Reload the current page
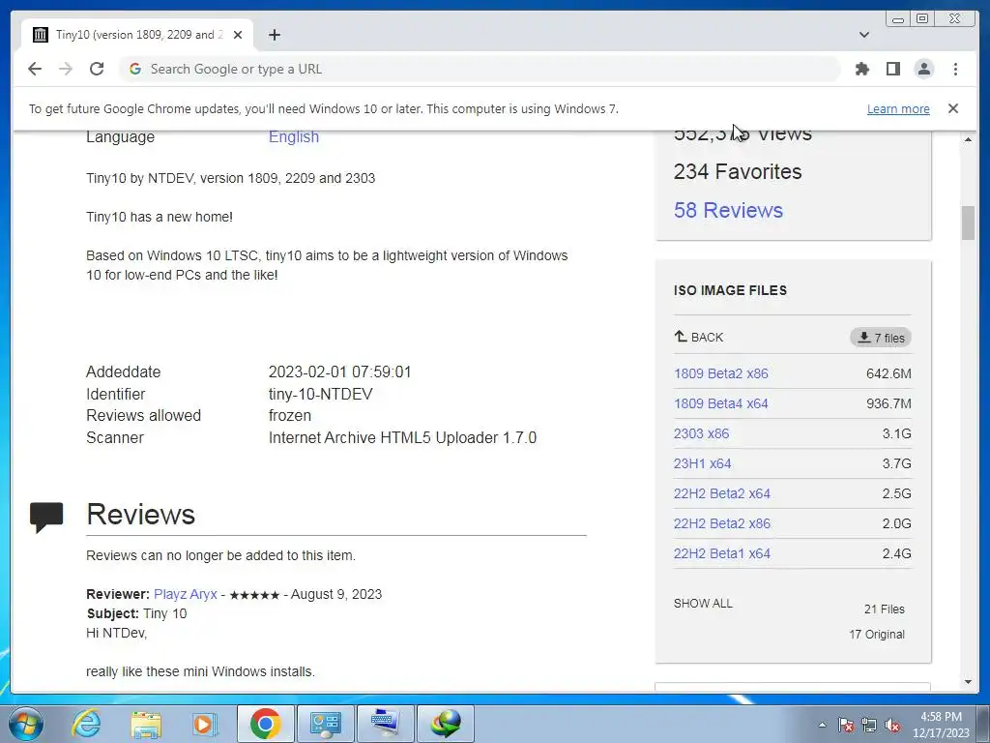The image size is (990, 743). pos(97,69)
